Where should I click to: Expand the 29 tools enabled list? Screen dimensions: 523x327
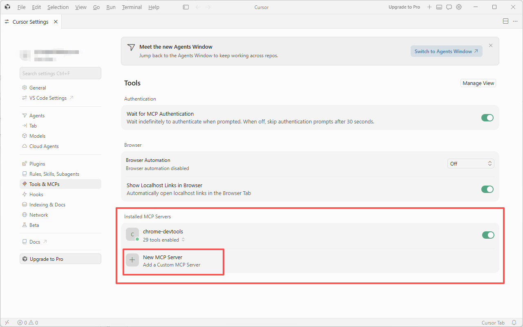coord(164,240)
